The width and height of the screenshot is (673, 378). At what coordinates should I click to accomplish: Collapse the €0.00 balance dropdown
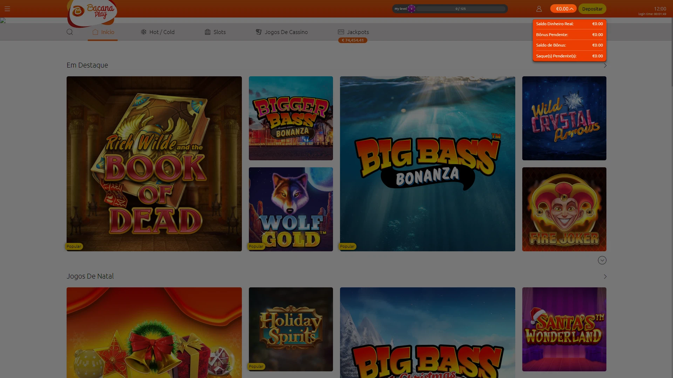tap(563, 9)
